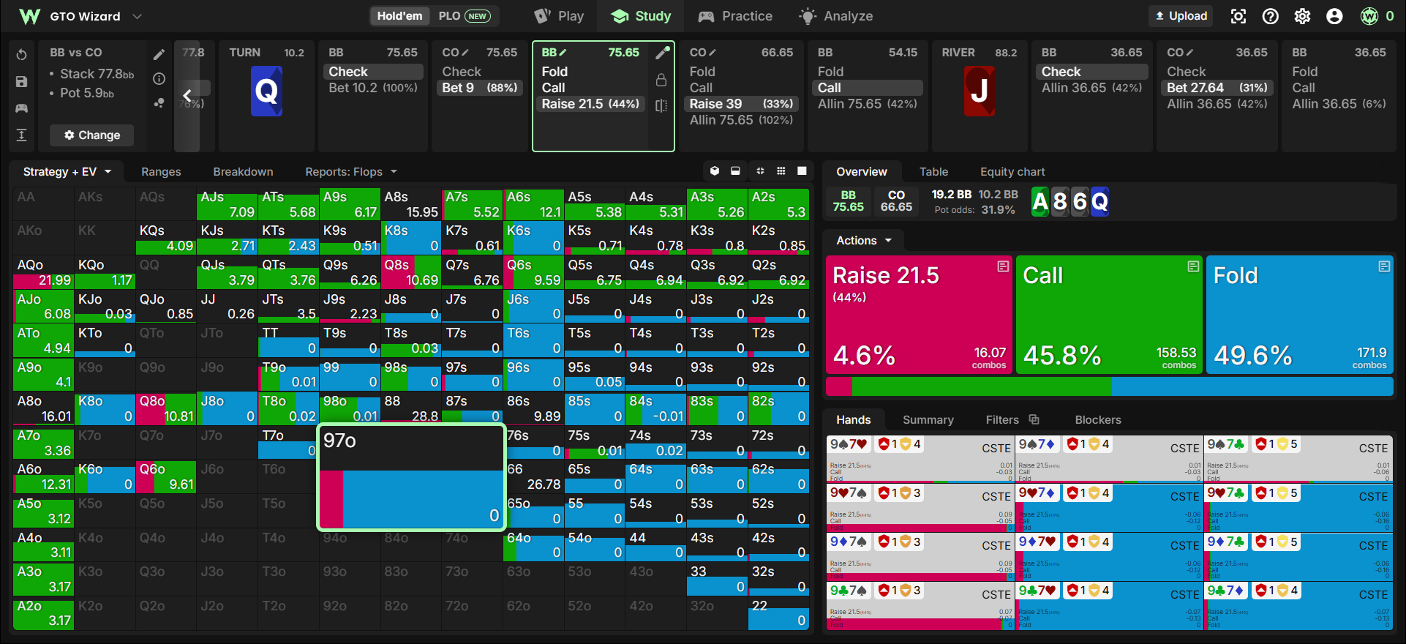Click the half-filled panel layout icon above matrix
The image size is (1406, 644).
[x=735, y=171]
